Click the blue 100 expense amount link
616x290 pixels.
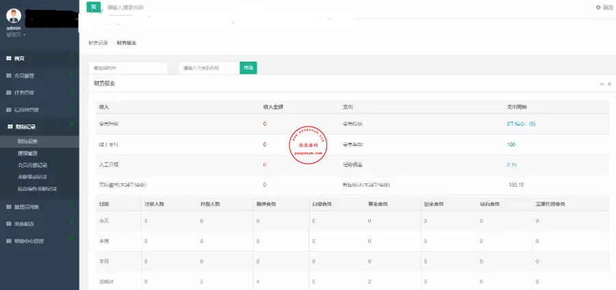(x=511, y=144)
